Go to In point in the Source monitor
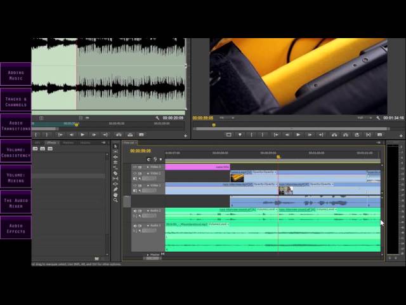 [x=60, y=135]
